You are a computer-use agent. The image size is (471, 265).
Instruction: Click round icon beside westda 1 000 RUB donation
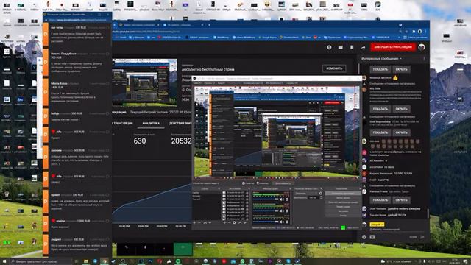click(107, 221)
